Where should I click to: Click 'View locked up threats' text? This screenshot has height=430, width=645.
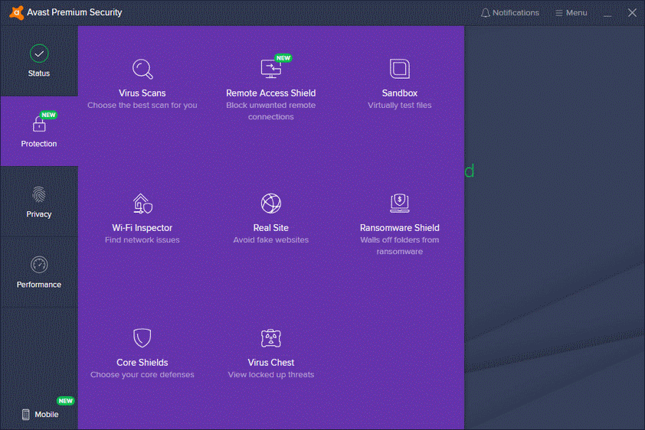point(270,375)
